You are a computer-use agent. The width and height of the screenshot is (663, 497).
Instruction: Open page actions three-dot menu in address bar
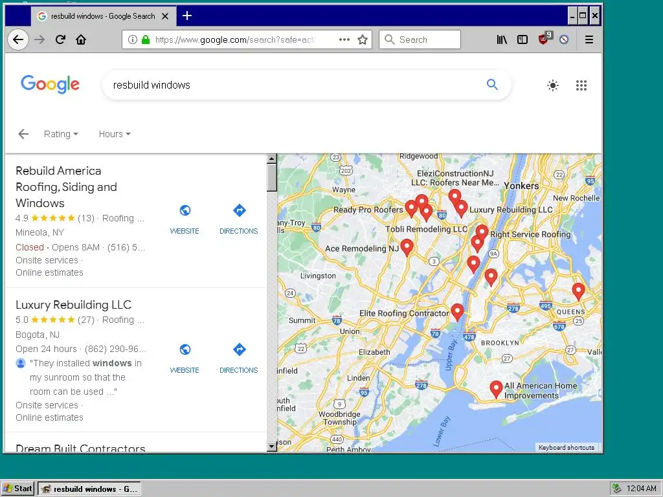(344, 39)
